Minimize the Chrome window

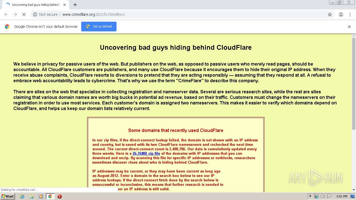click(333, 2)
